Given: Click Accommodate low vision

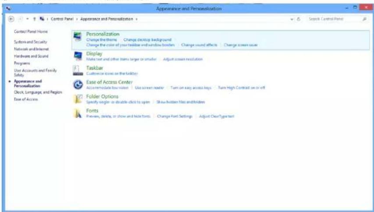Looking at the screenshot, I should pos(107,88).
